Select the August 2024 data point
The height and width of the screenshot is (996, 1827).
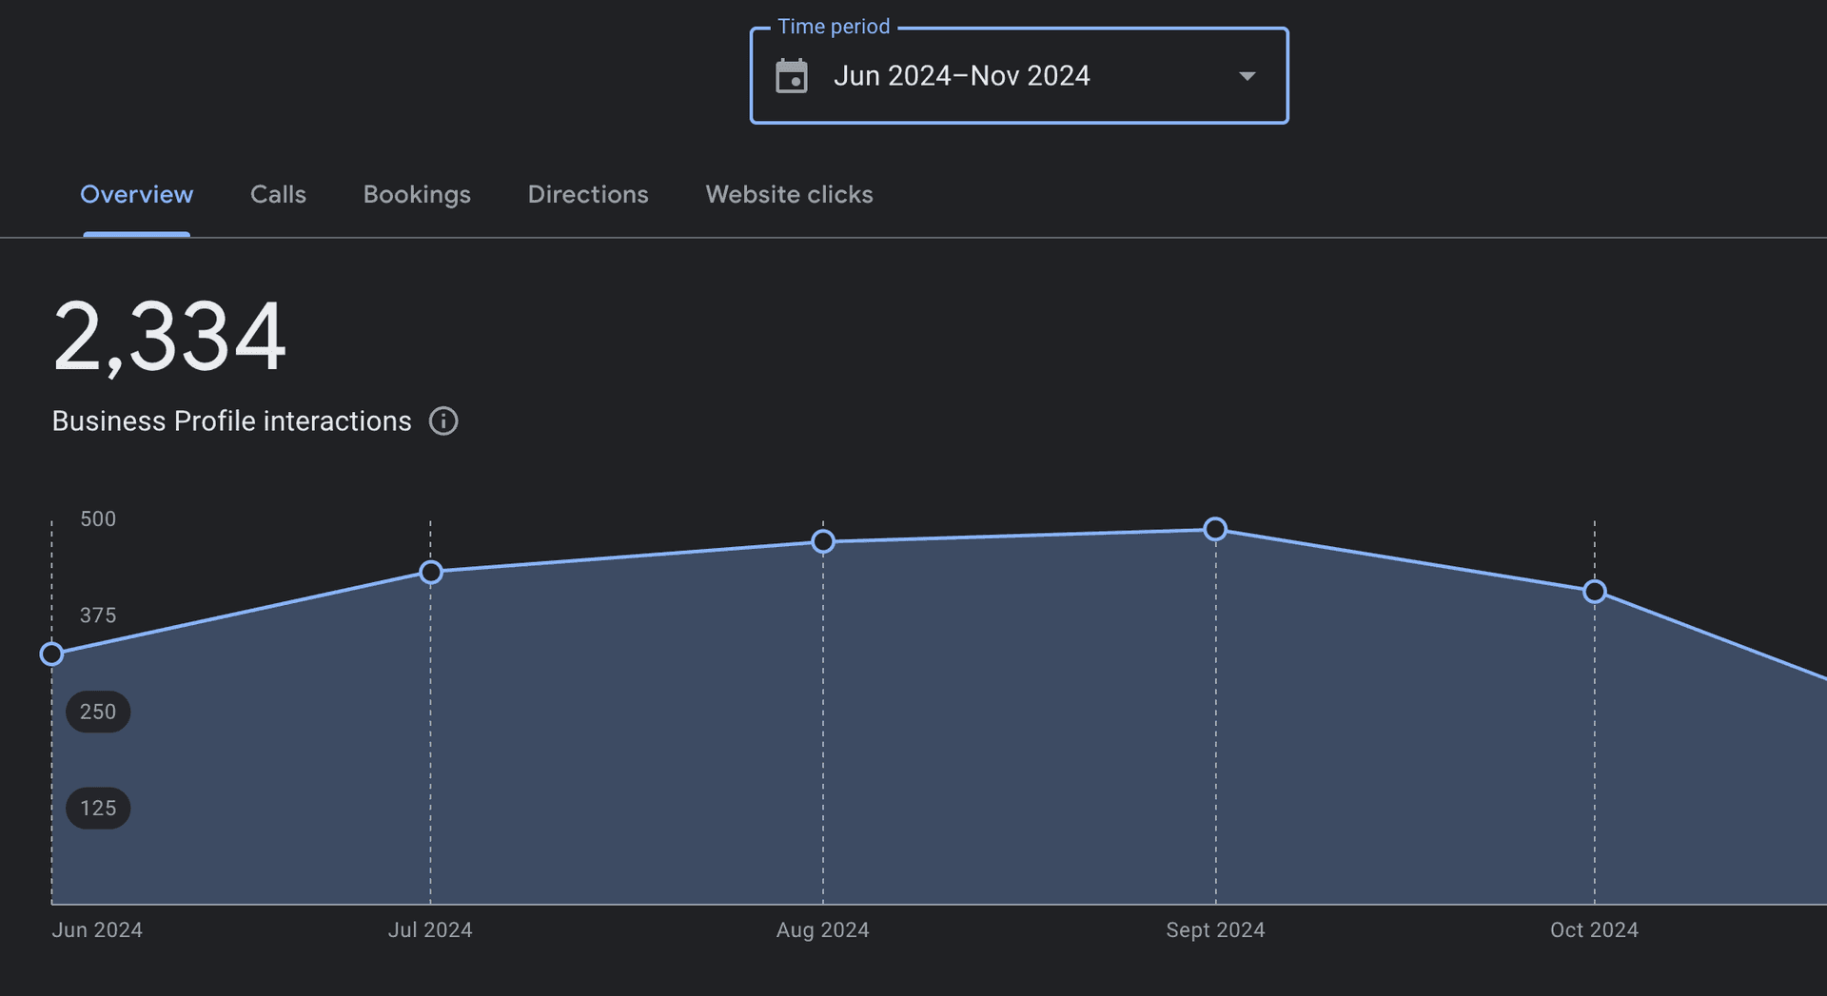pos(823,541)
